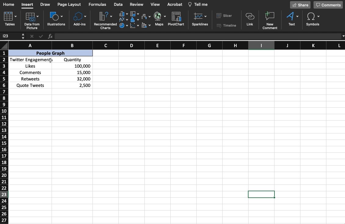Select column C header
Image resolution: width=345 pixels, height=224 pixels.
point(106,46)
